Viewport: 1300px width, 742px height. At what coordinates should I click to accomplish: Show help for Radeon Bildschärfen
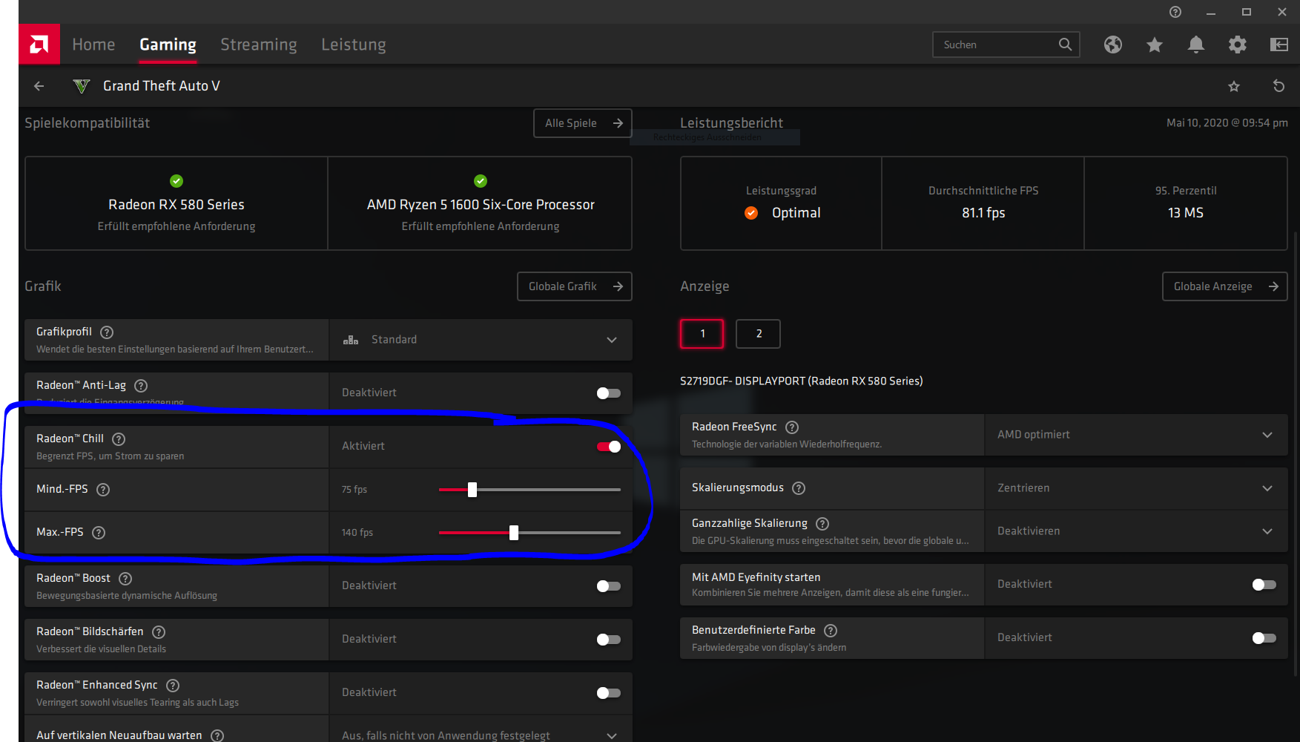159,632
